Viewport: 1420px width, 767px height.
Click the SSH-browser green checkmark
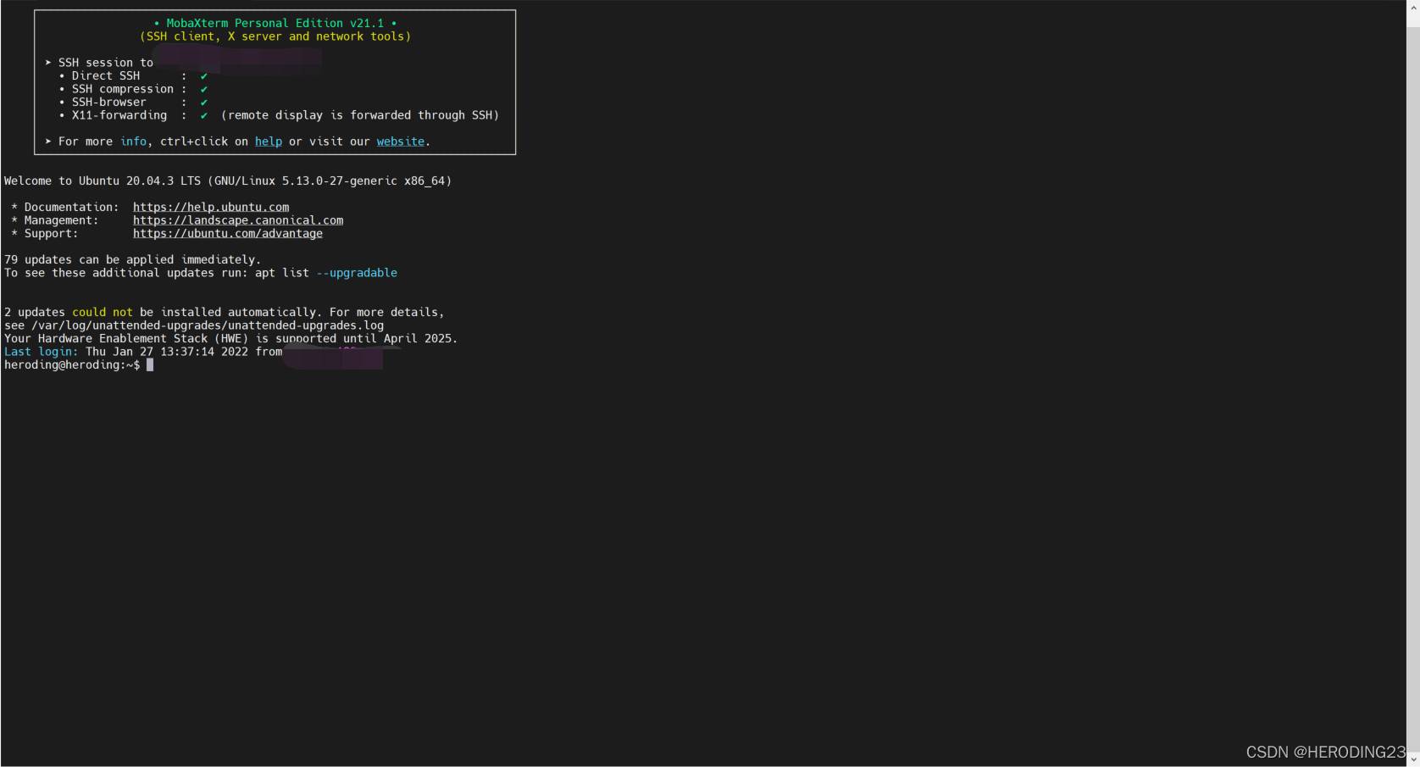tap(204, 103)
